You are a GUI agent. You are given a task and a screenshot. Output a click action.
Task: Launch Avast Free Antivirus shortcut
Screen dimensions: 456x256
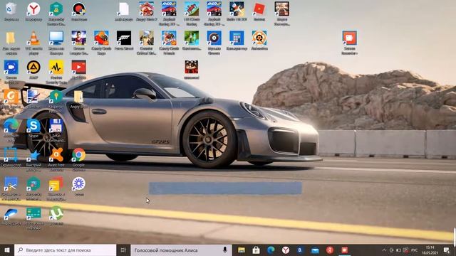56,155
